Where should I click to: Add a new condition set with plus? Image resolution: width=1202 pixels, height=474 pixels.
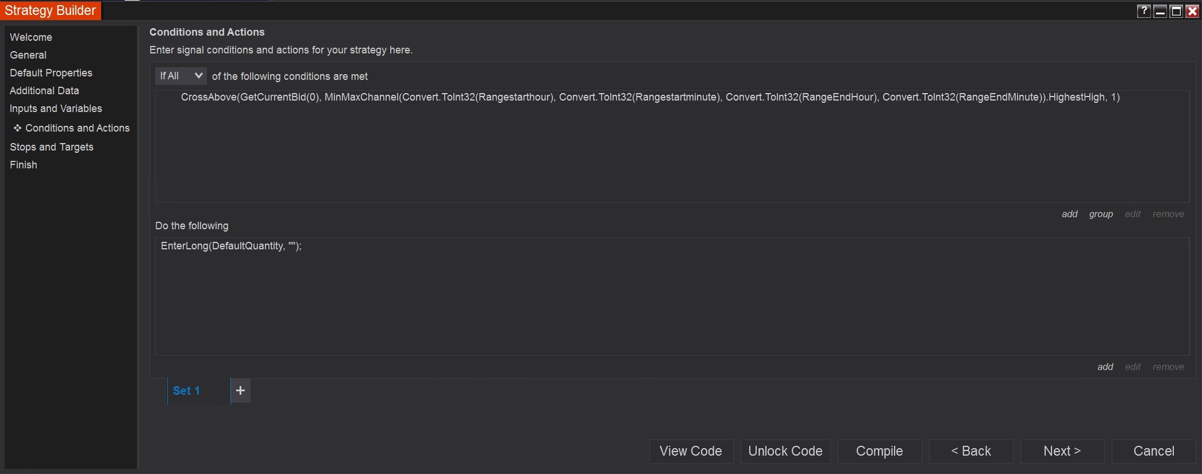(x=240, y=391)
